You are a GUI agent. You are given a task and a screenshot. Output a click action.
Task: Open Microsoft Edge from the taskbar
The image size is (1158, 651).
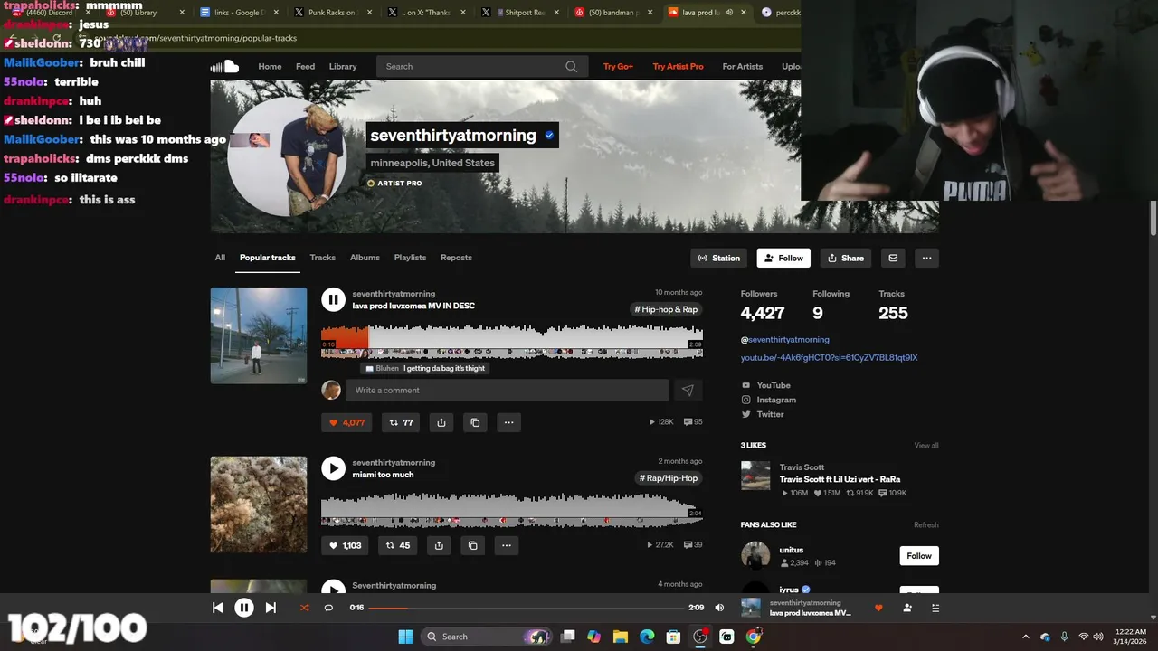(647, 637)
